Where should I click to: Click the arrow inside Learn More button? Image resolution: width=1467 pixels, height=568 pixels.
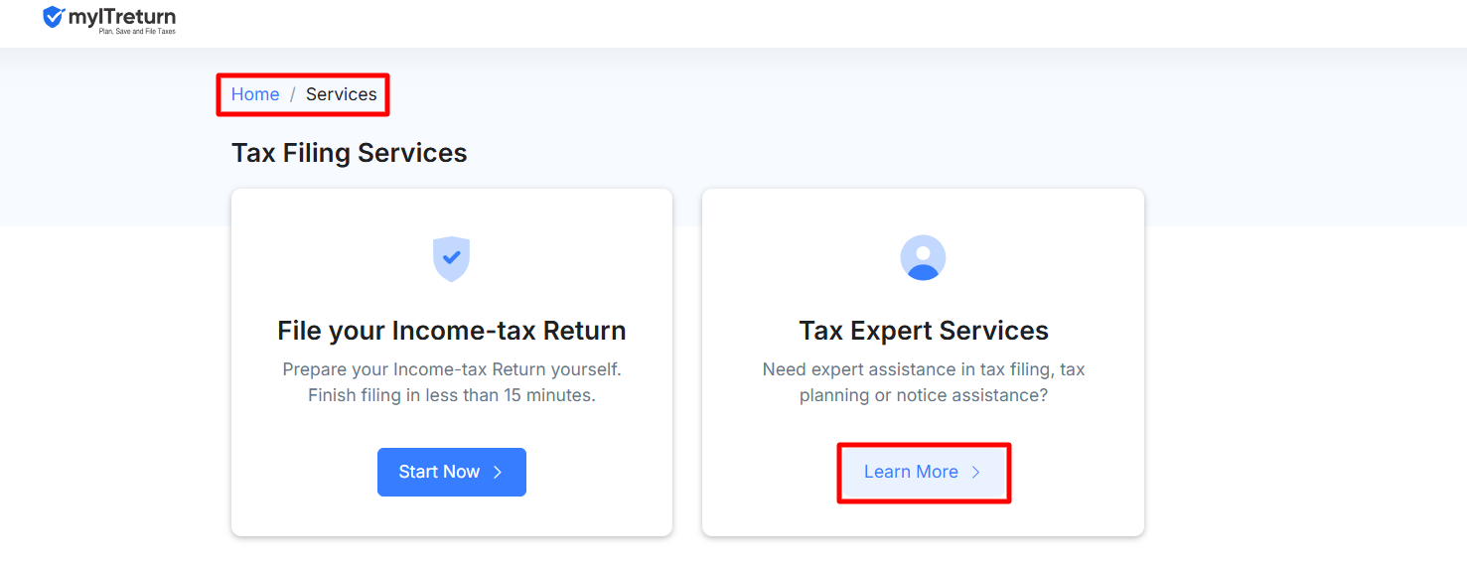point(975,472)
